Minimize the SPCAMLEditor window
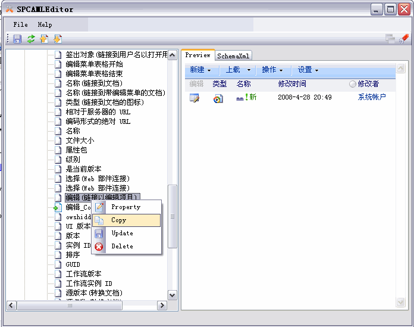The width and height of the screenshot is (414, 327). click(377, 10)
